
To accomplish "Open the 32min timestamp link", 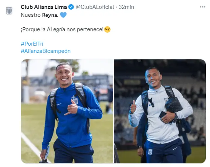I will click(126, 7).
